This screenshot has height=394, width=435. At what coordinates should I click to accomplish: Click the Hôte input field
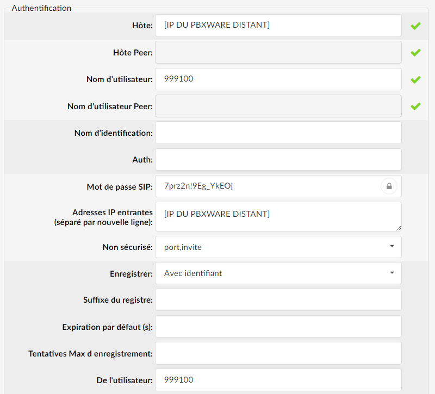[278, 25]
